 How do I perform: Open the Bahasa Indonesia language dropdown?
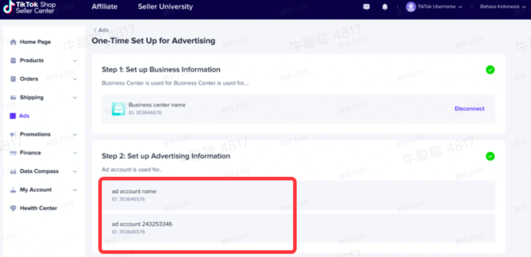pyautogui.click(x=497, y=7)
